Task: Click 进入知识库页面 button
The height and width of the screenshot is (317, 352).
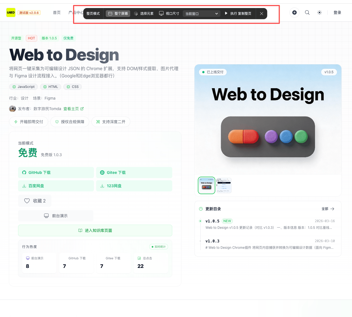Action: (x=95, y=230)
